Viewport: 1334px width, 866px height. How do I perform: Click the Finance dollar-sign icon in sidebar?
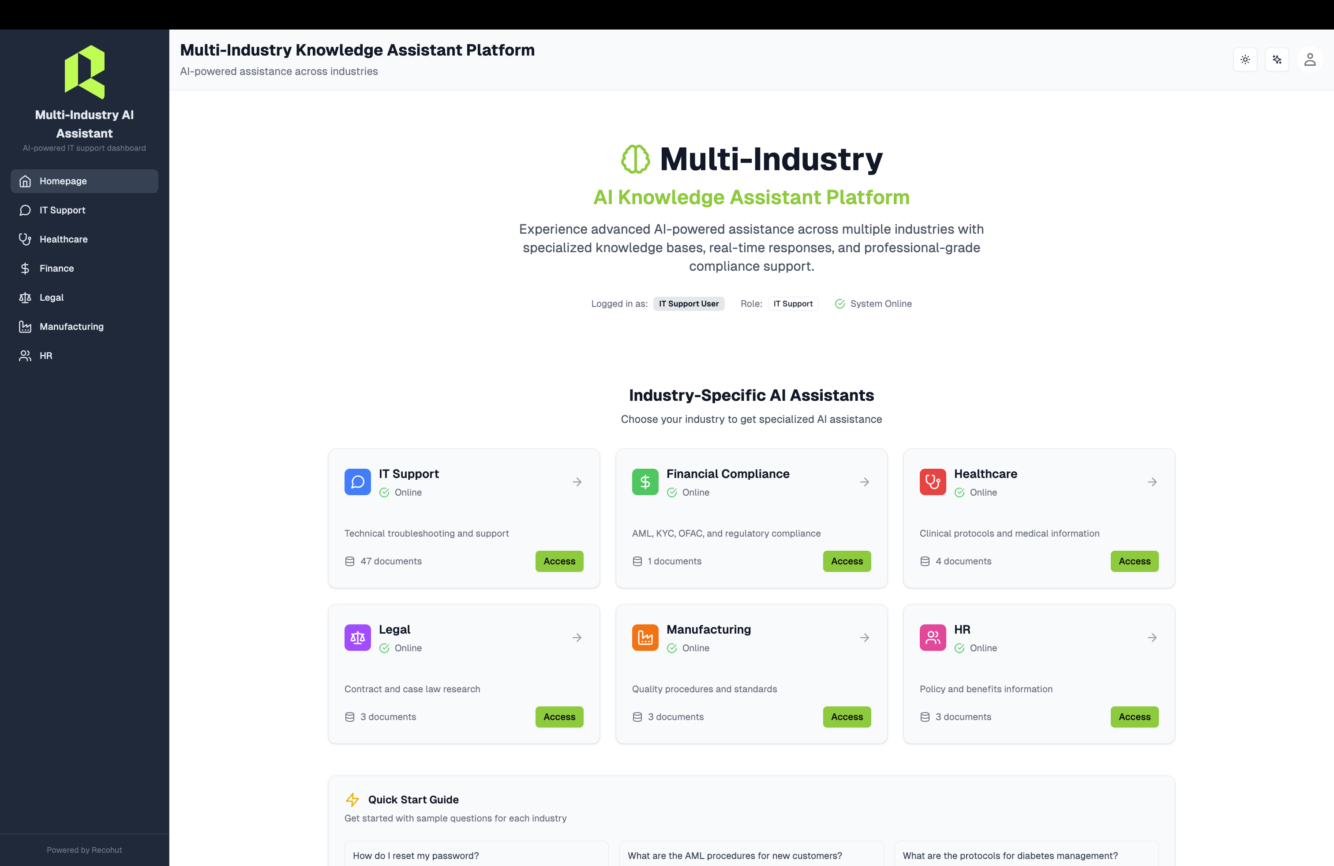click(25, 269)
